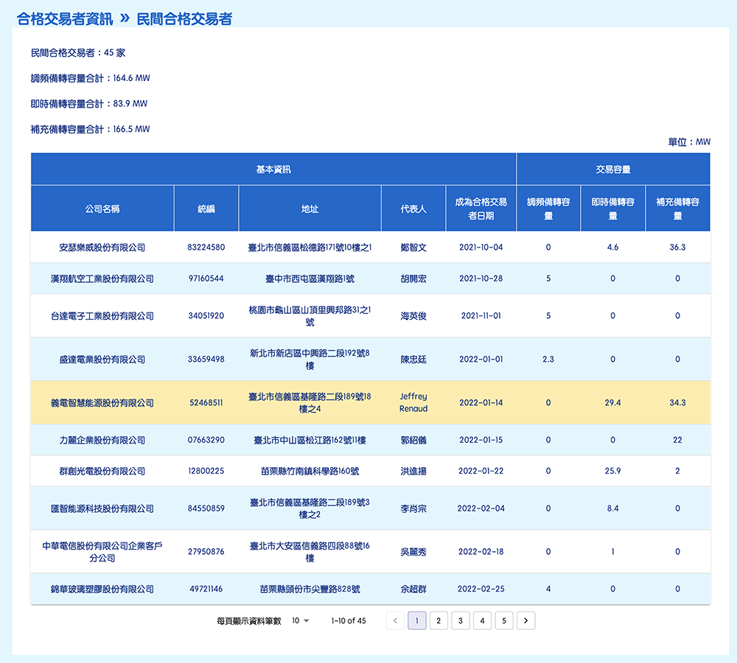
Task: Click the 調頻備轉容量 column header
Action: pos(548,209)
